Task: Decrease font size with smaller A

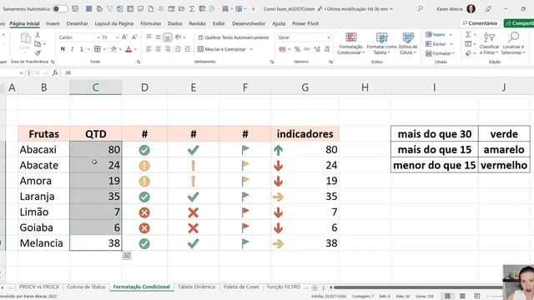Action: pos(134,37)
